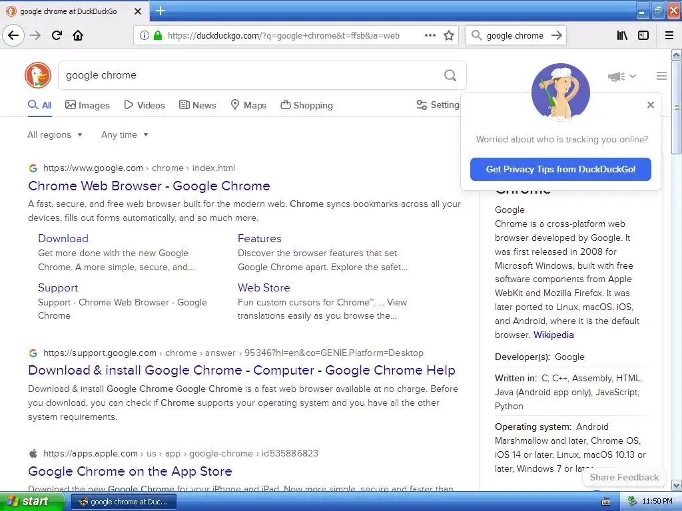
Task: Click the page scrollbar up arrow
Action: click(x=677, y=55)
